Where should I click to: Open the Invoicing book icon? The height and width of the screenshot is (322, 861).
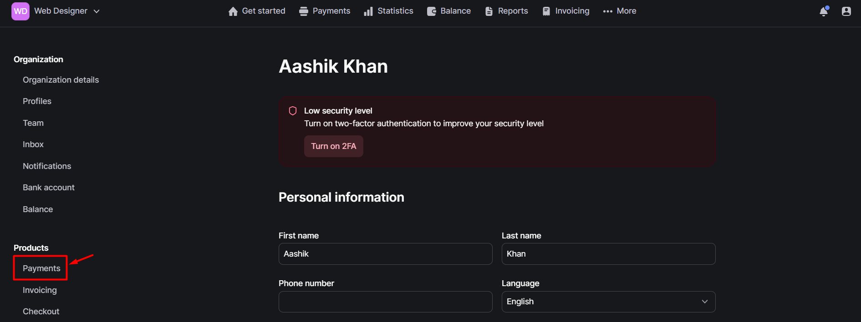click(545, 11)
